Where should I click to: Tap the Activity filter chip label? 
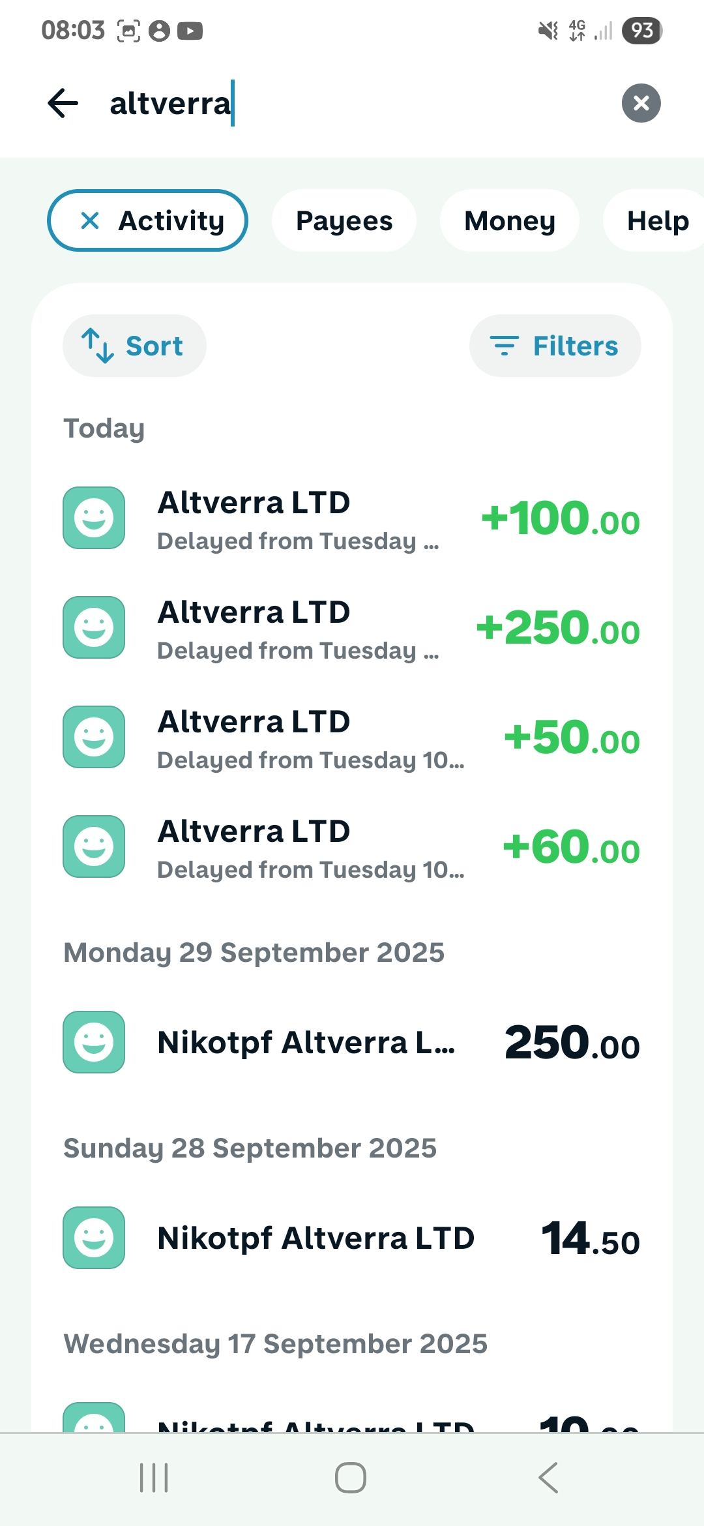click(x=171, y=221)
